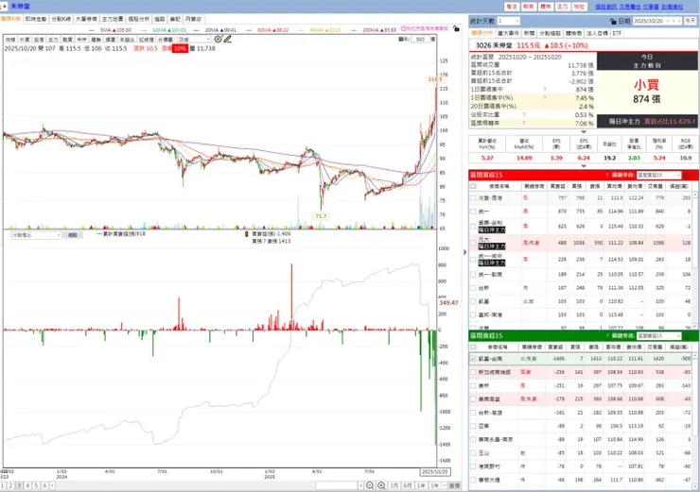Open 關鍵券商 dropdown in buy table header
Viewport: 700px width, 492px height.
pyautogui.click(x=659, y=175)
